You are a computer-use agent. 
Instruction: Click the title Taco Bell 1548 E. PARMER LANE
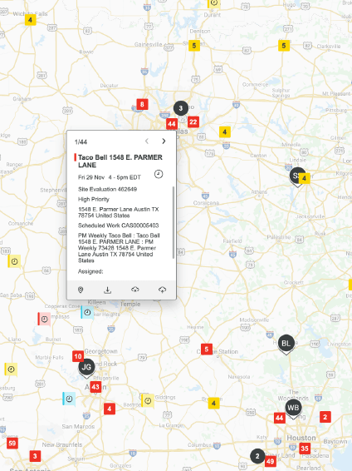tap(120, 161)
